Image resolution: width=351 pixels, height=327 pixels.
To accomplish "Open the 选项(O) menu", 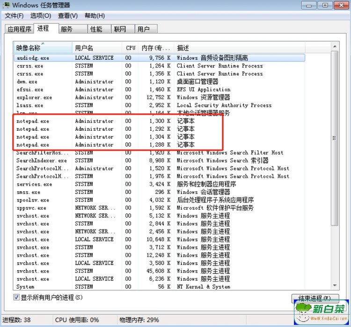I will point(41,15).
